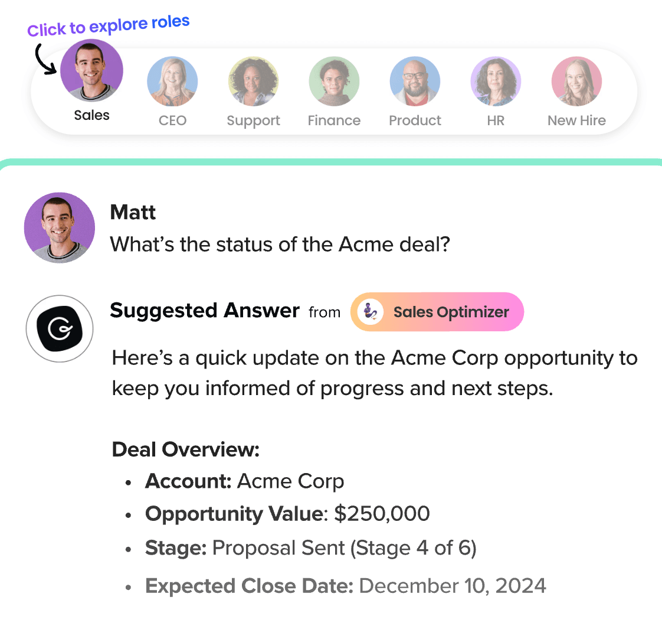
Task: Switch to the Sales tab
Action: [x=91, y=115]
